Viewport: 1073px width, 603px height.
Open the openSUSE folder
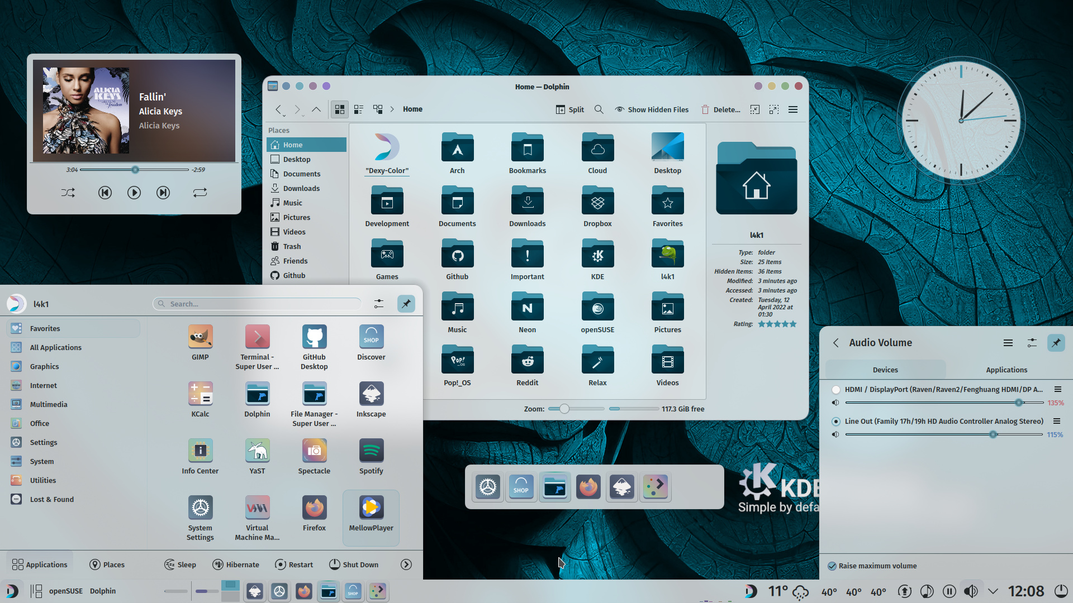(x=597, y=312)
